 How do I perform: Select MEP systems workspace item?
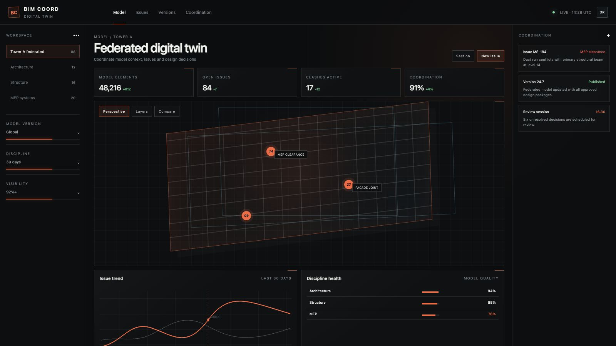[43, 98]
